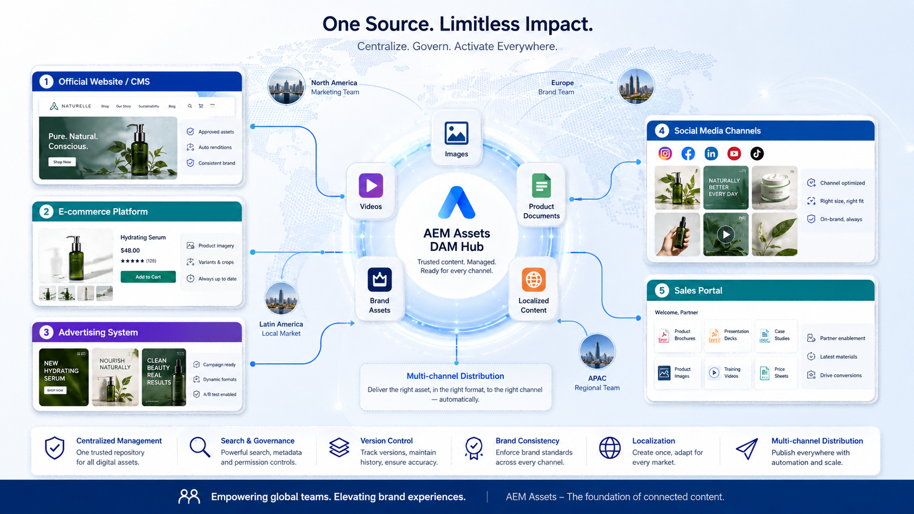Click the search icon in Naturelle site nav

tap(190, 106)
